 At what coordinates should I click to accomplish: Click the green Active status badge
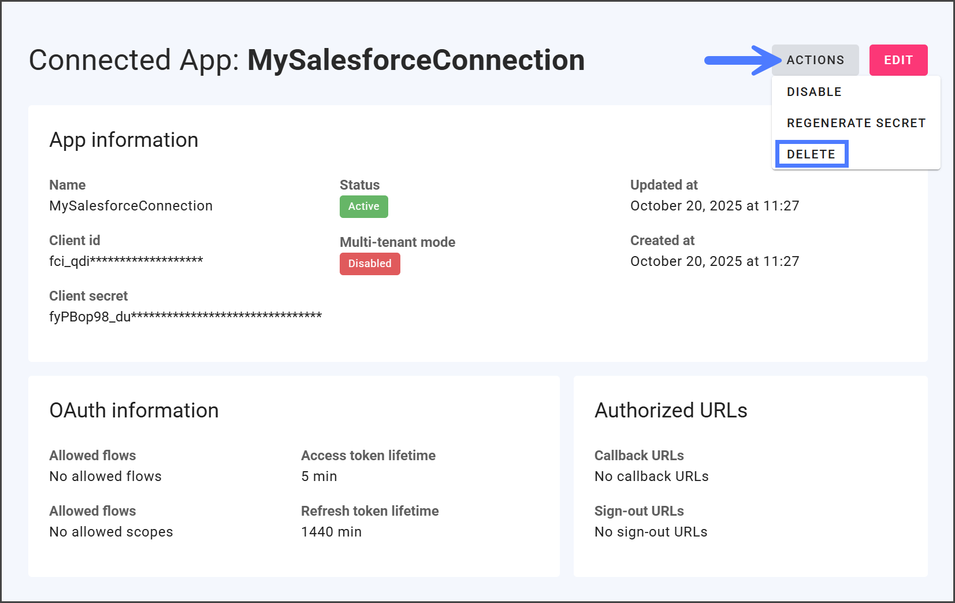point(363,206)
